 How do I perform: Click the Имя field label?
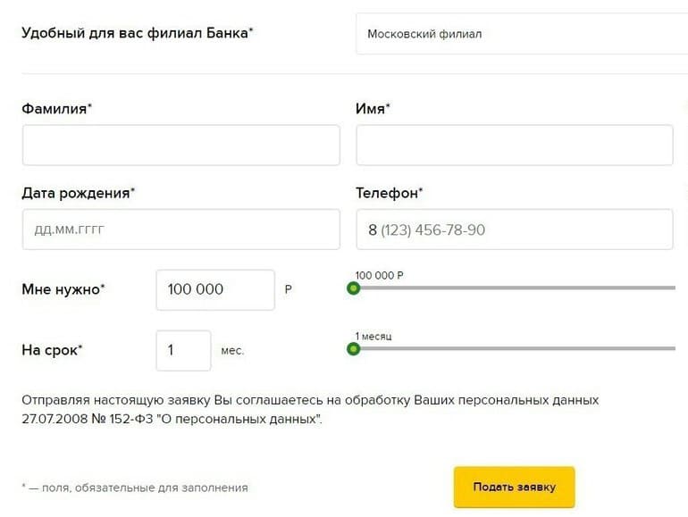pyautogui.click(x=373, y=108)
